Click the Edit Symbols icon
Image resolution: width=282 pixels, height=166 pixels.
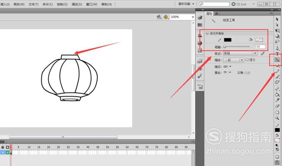pos(166,17)
